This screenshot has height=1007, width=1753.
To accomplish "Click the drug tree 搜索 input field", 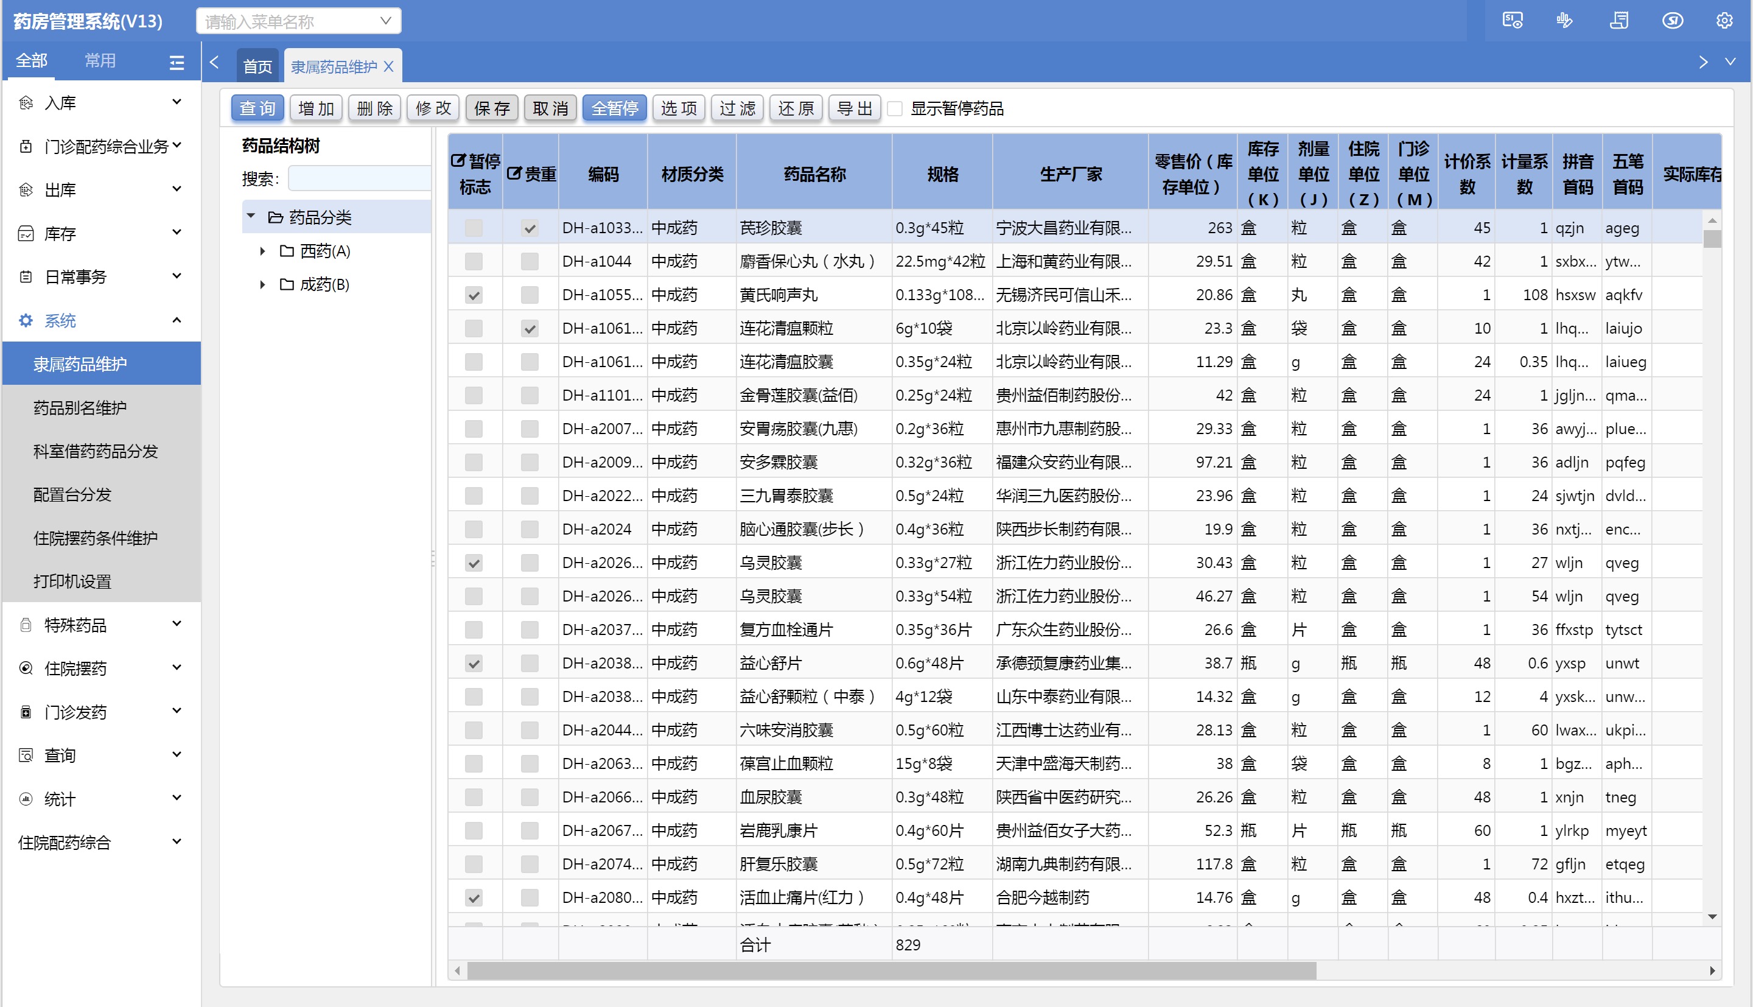I will coord(360,179).
